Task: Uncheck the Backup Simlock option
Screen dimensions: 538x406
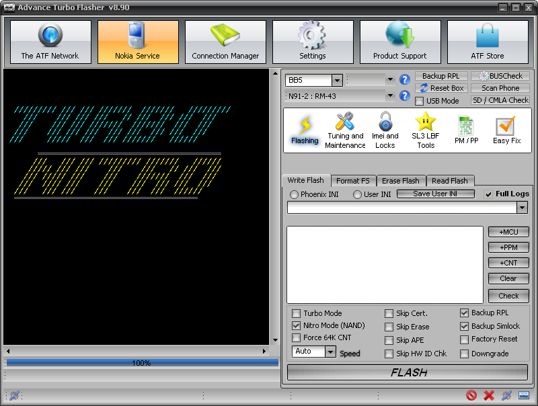Action: click(464, 326)
